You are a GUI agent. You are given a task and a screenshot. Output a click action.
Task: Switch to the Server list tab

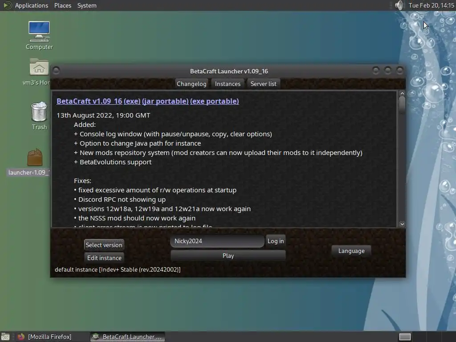pos(264,84)
